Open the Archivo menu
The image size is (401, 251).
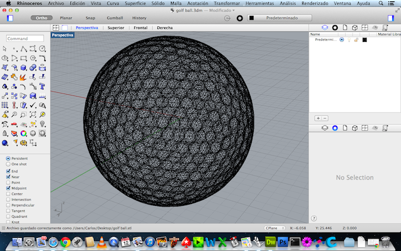click(56, 3)
